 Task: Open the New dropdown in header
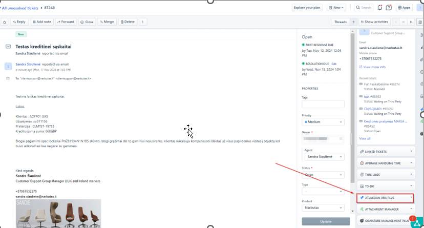(336, 8)
